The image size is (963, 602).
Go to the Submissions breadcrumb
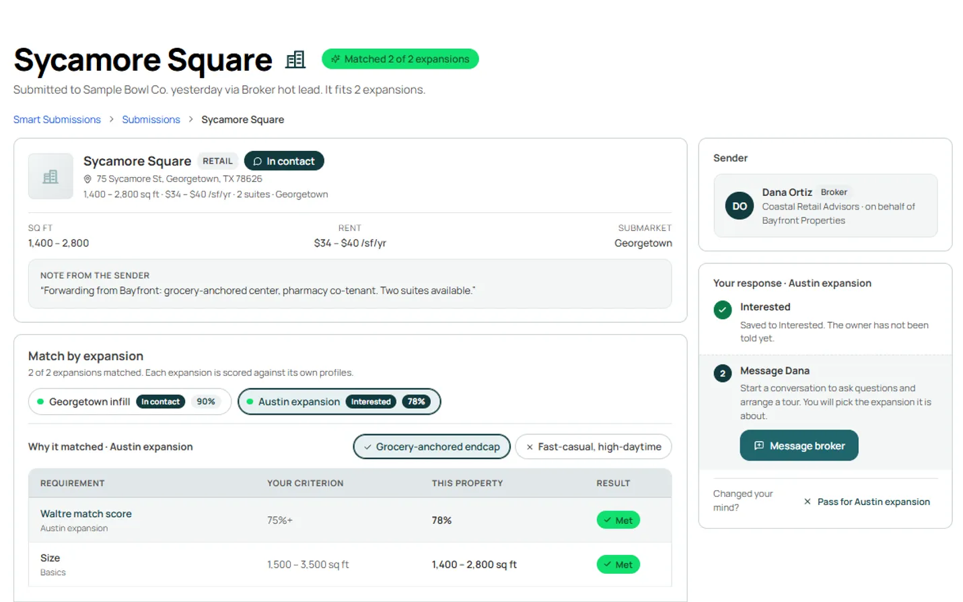(151, 119)
